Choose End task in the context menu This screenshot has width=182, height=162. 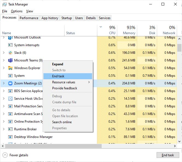coord(58,76)
